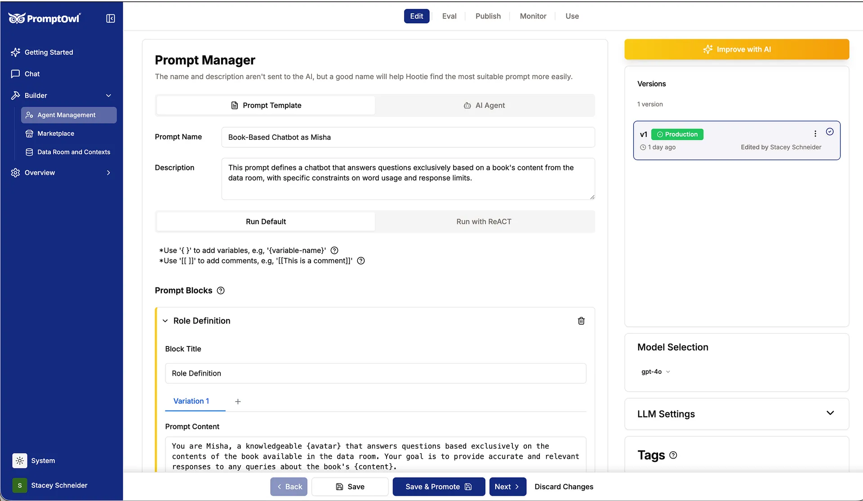Viewport: 863px width, 501px height.
Task: Click the Improve with AI button
Action: [x=736, y=49]
